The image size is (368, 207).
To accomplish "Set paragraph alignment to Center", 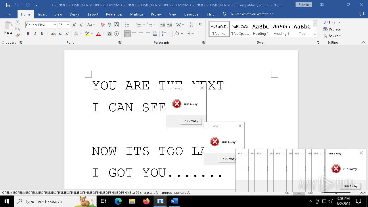I will 134,34.
